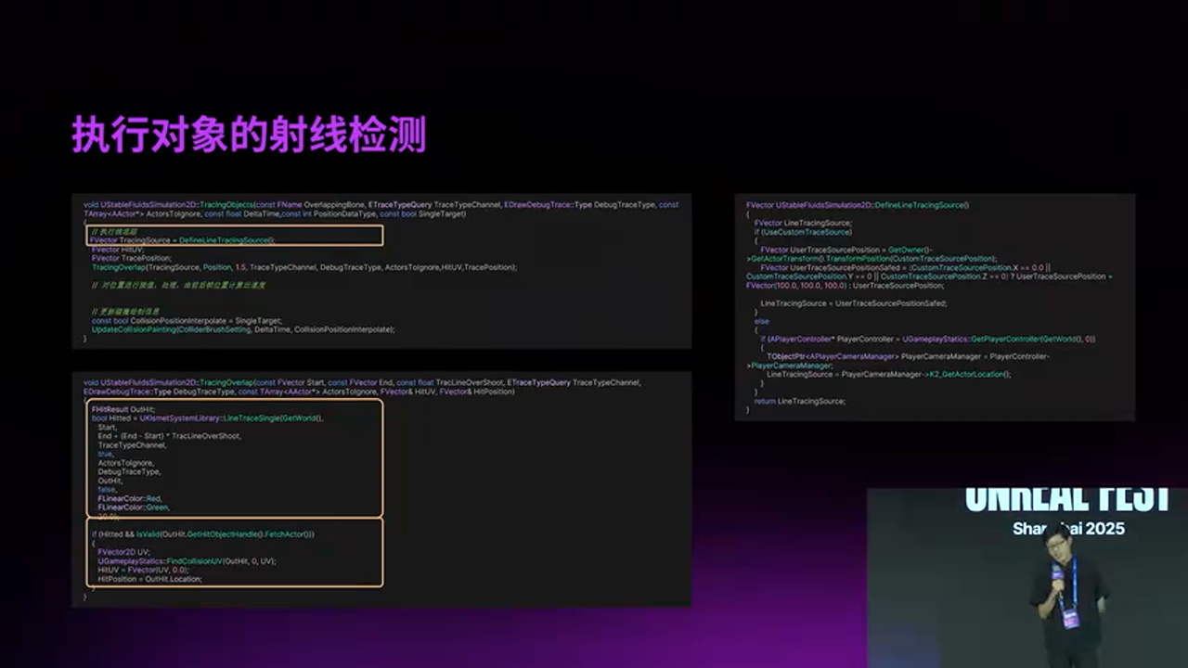Select the return LineTracingSource statement
This screenshot has width=1188, height=668.
click(799, 401)
